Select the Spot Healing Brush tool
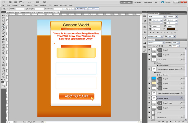 [3, 33]
